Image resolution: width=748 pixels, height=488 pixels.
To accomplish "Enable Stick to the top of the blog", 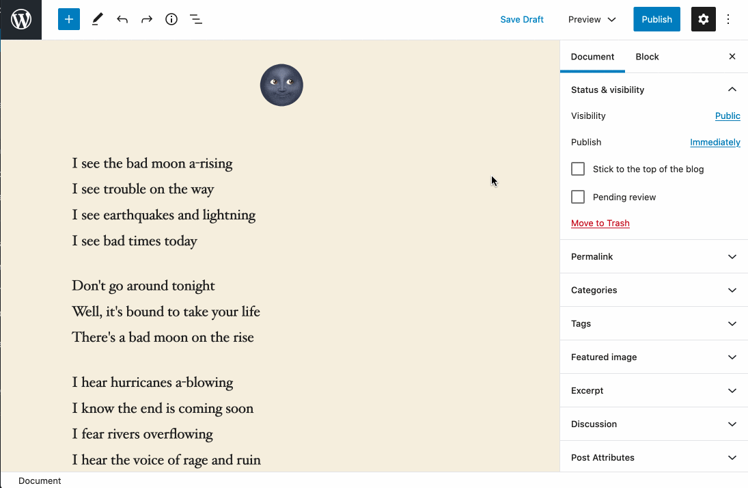I will pyautogui.click(x=578, y=169).
